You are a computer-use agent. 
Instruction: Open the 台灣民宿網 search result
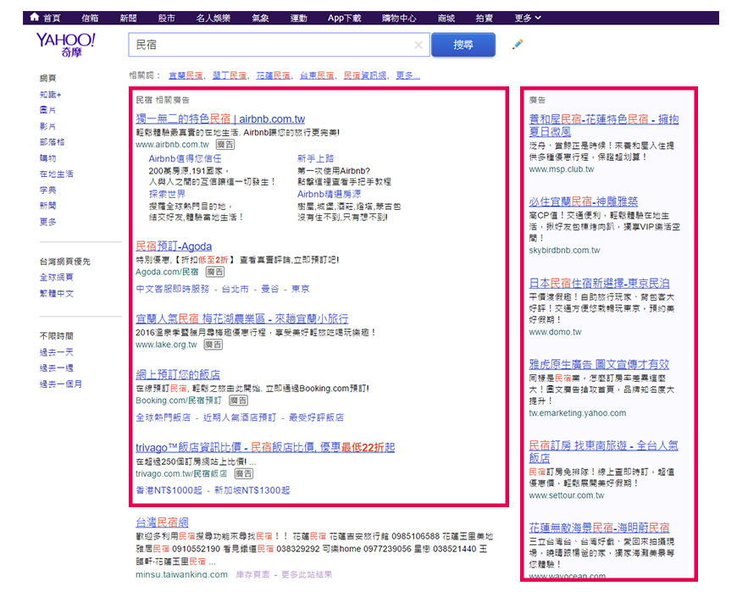pyautogui.click(x=162, y=522)
